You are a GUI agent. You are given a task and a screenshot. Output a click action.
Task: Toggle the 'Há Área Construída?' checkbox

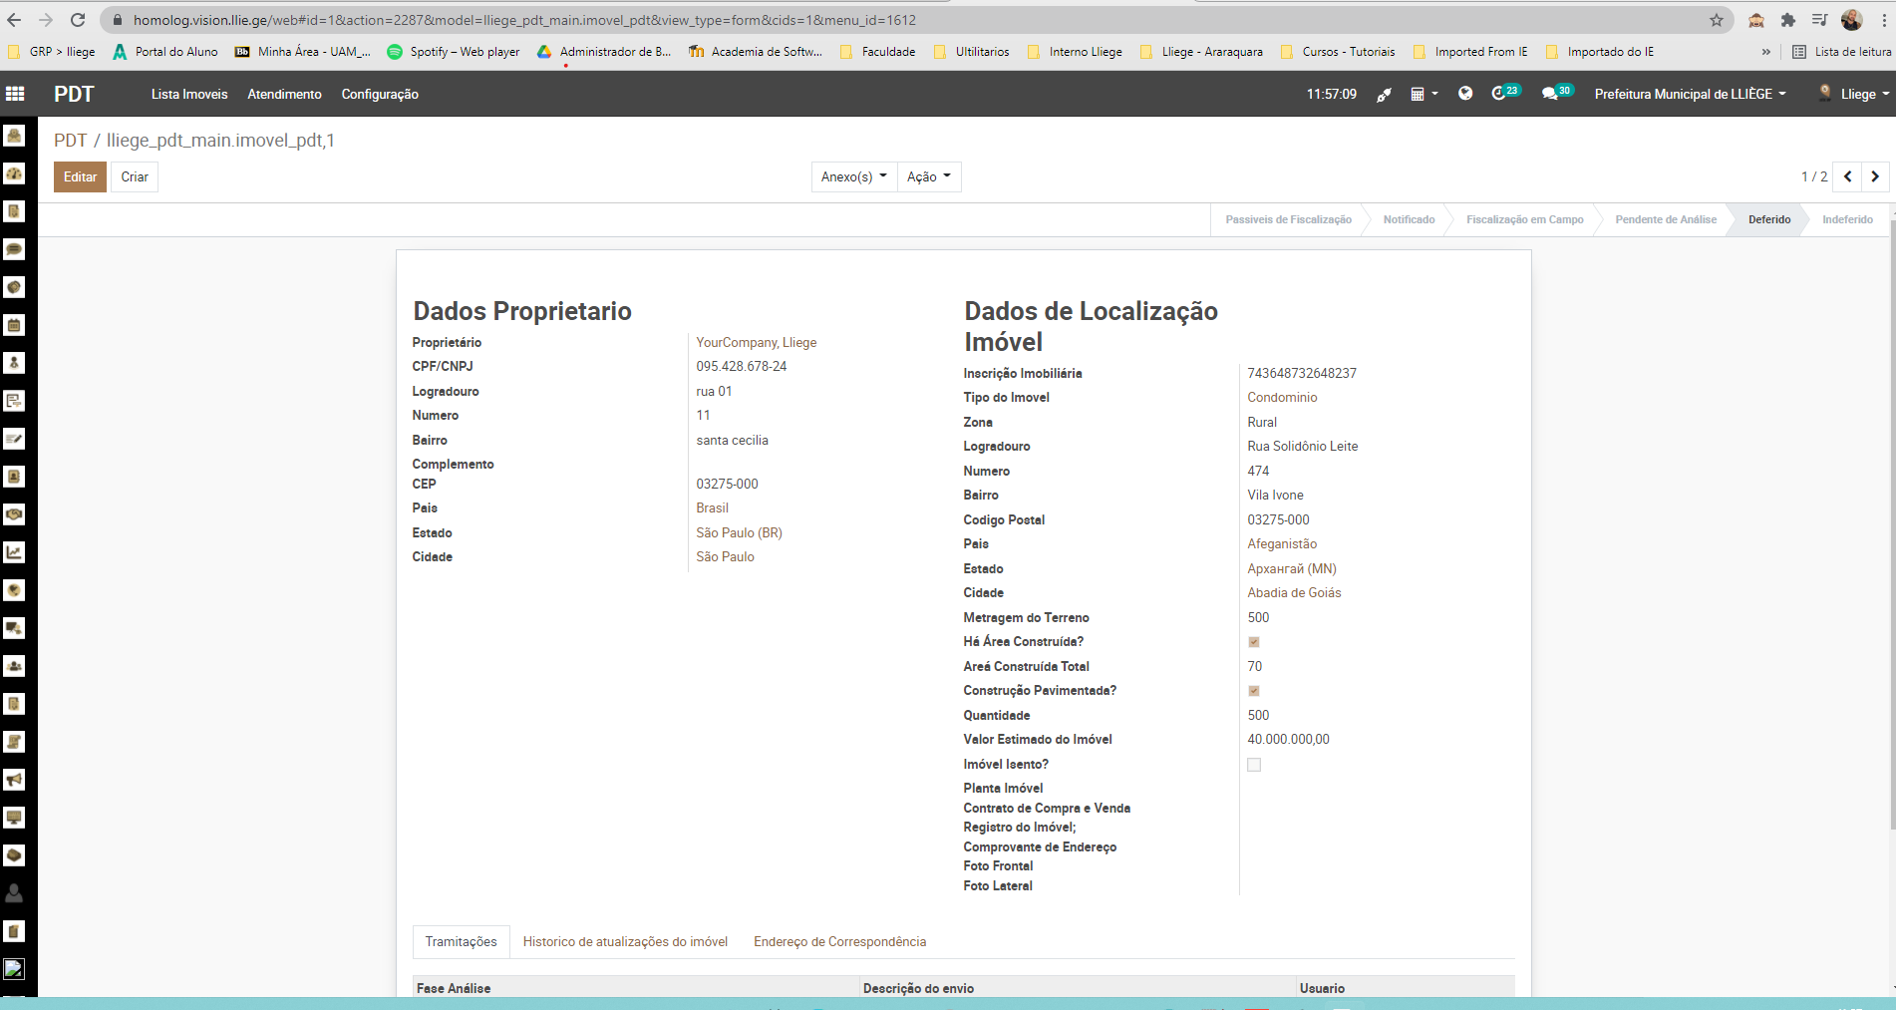(x=1254, y=642)
